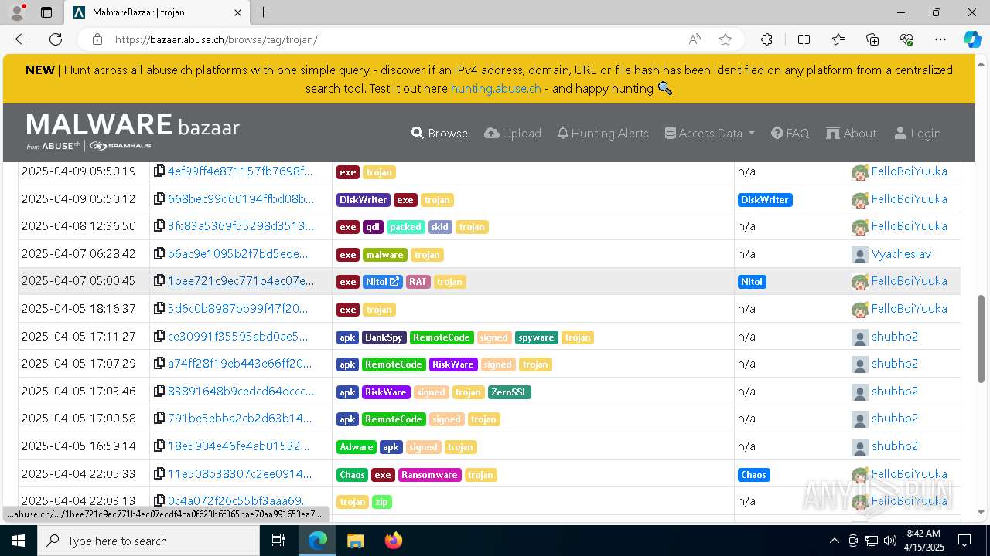The width and height of the screenshot is (990, 556).
Task: Copy hash 668bec99d60194ffbd08b icon
Action: tap(159, 198)
